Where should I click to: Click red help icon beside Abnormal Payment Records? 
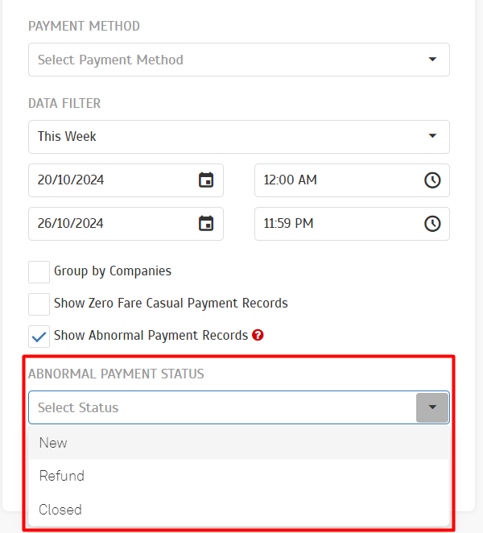(x=258, y=335)
